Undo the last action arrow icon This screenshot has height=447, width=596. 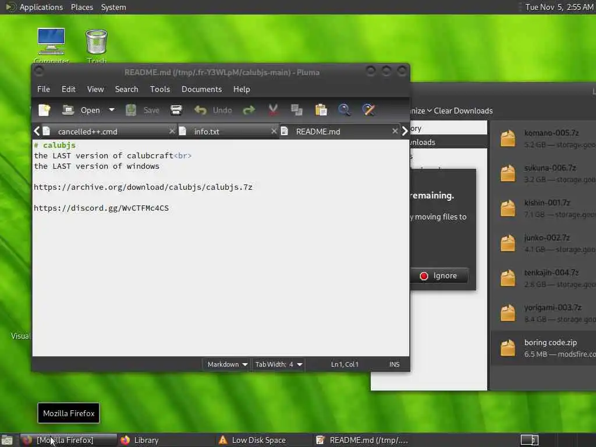200,110
